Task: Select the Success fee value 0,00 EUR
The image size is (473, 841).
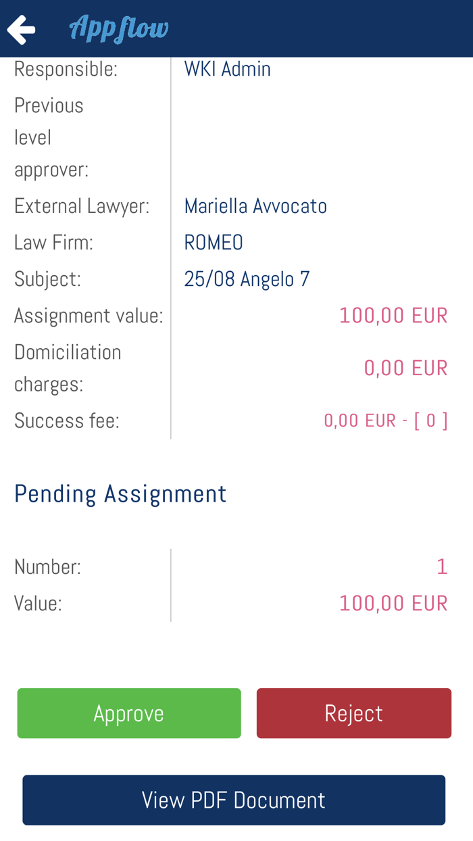Action: 385,419
